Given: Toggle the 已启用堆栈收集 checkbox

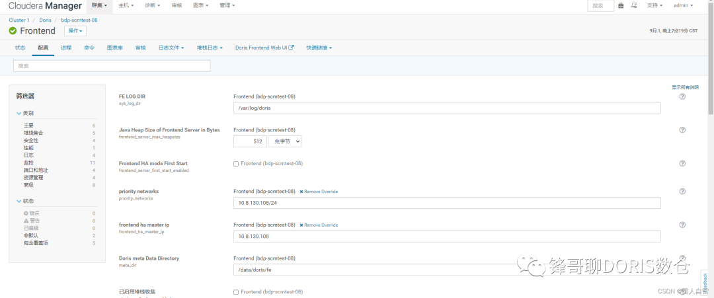Looking at the screenshot, I should click(x=236, y=292).
